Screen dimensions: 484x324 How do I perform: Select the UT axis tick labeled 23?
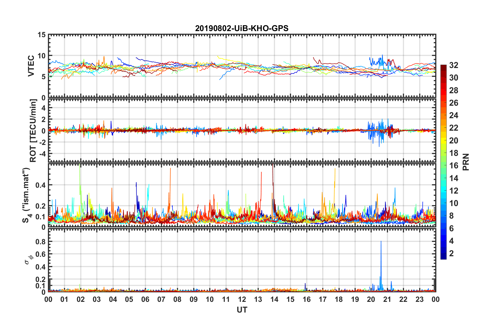420,299
